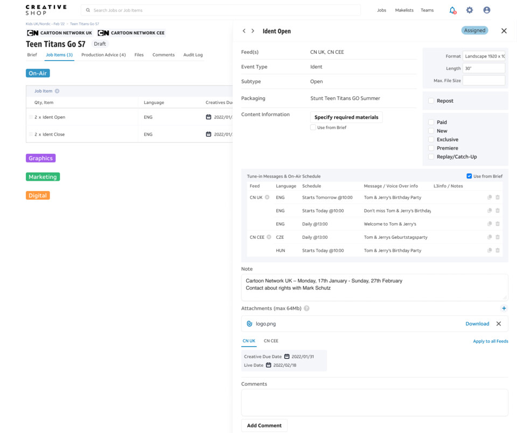Add an attachment with plus icon
Image resolution: width=517 pixels, height=433 pixels.
click(x=504, y=309)
